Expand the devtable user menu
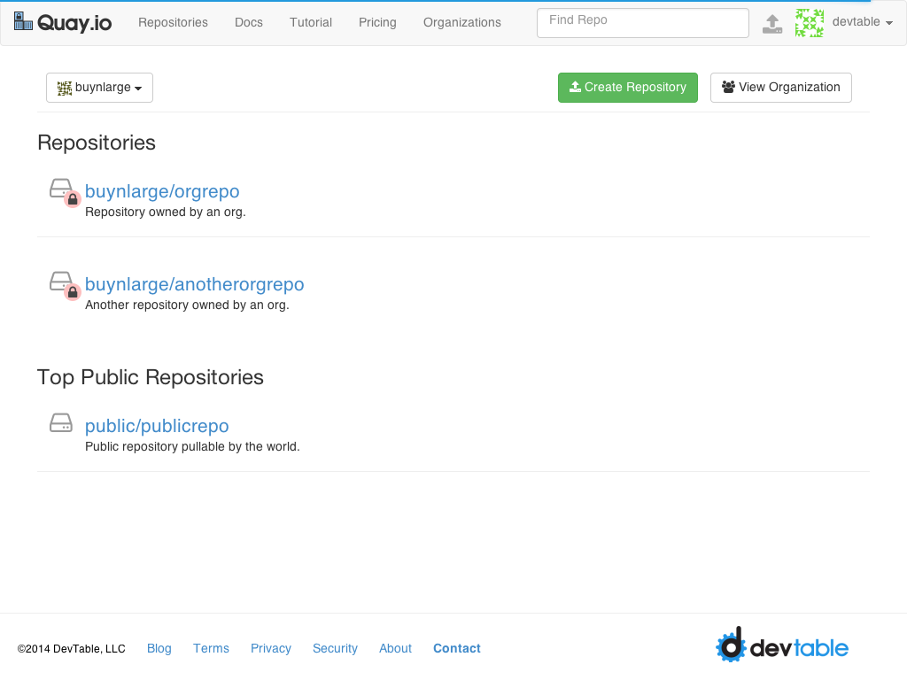The image size is (907, 680). coord(863,22)
